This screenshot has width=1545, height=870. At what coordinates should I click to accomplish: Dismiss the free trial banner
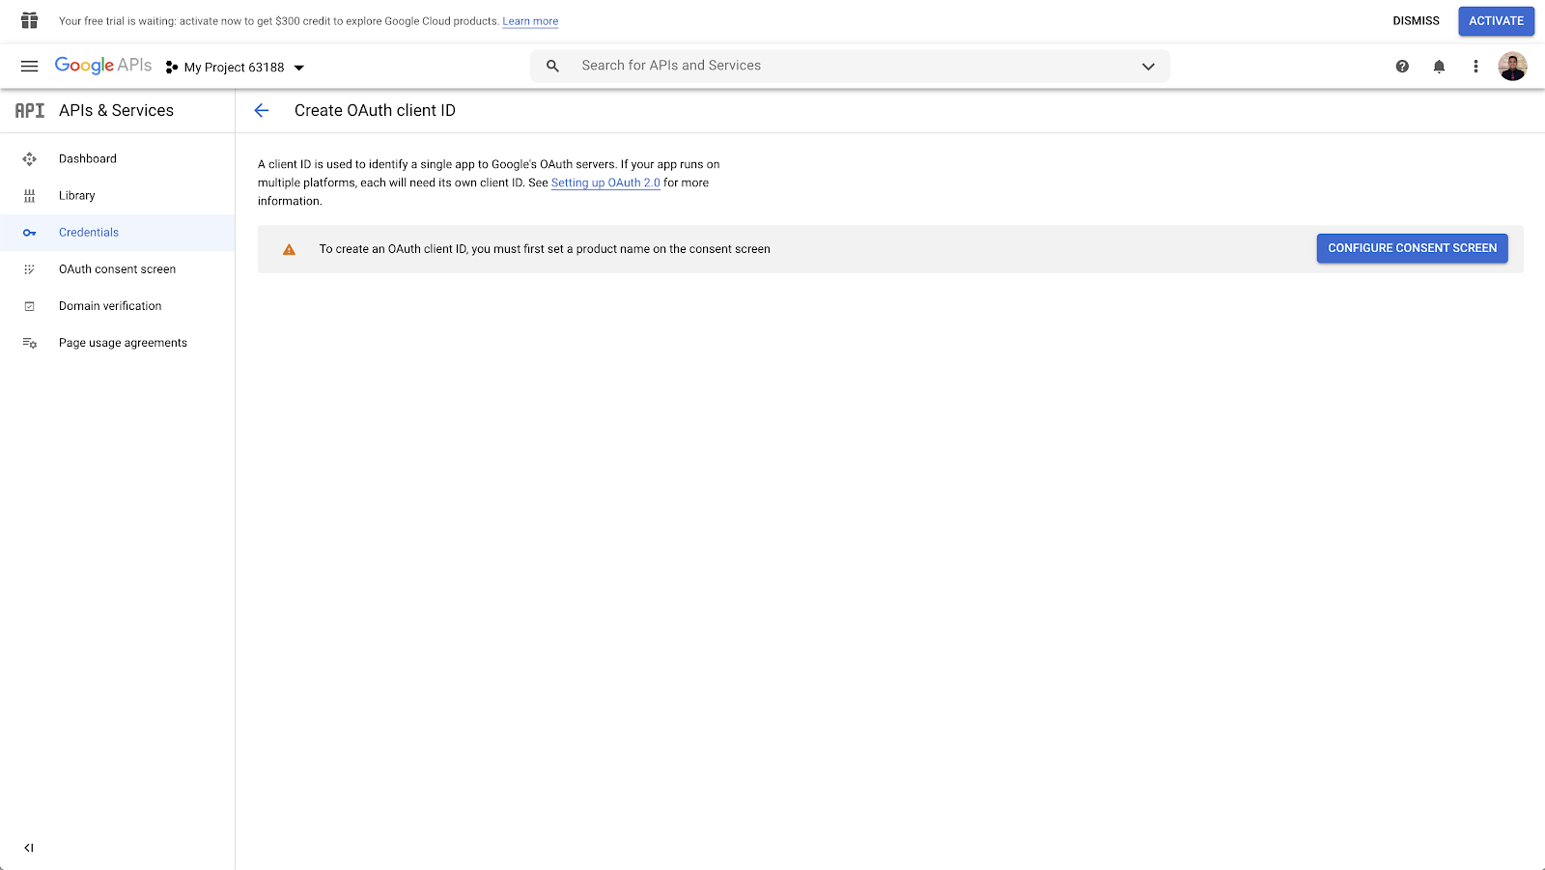point(1416,20)
